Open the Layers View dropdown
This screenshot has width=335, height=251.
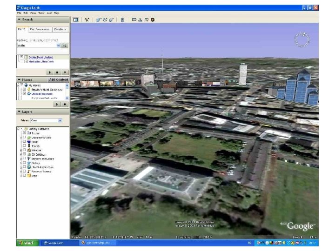pyautogui.click(x=60, y=120)
